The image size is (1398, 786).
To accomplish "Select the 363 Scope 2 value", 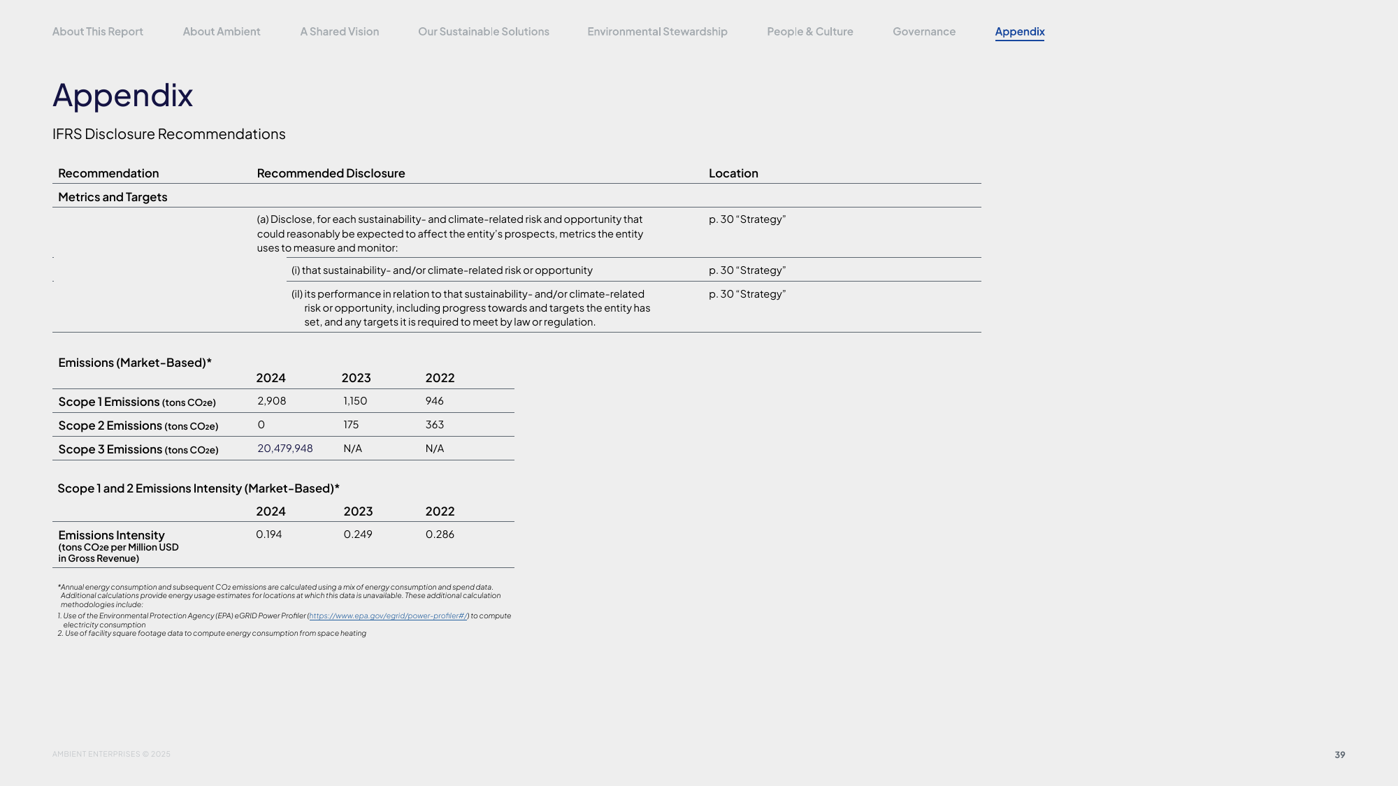I will point(435,425).
